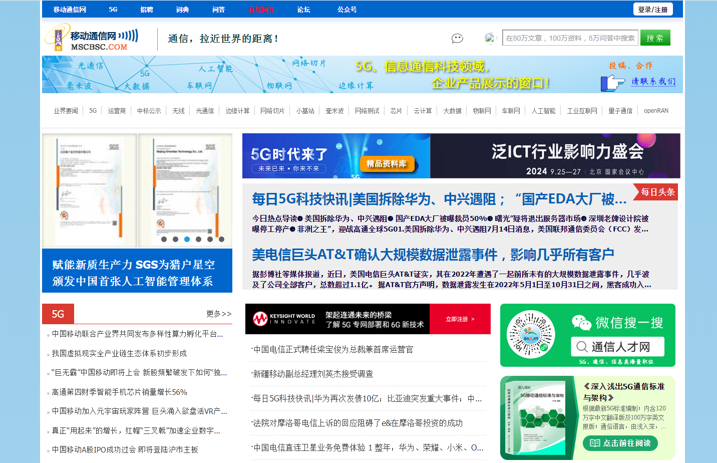Go to 招聘 in top navigation
717x463 pixels.
point(147,10)
